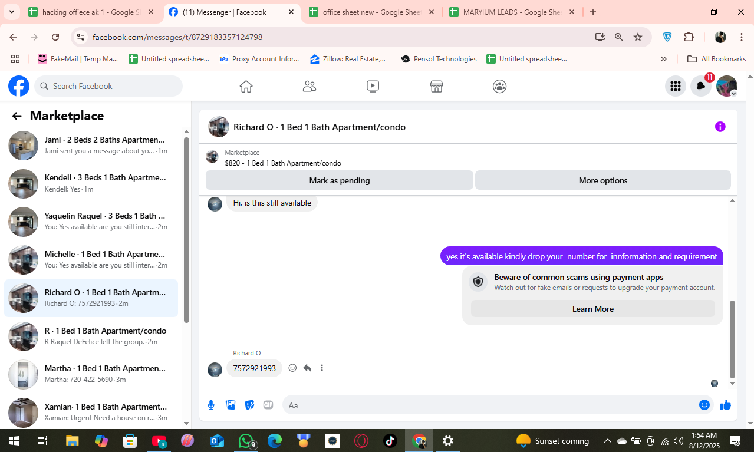The height and width of the screenshot is (452, 754).
Task: Open the tab search dropdown arrow
Action: (x=11, y=12)
